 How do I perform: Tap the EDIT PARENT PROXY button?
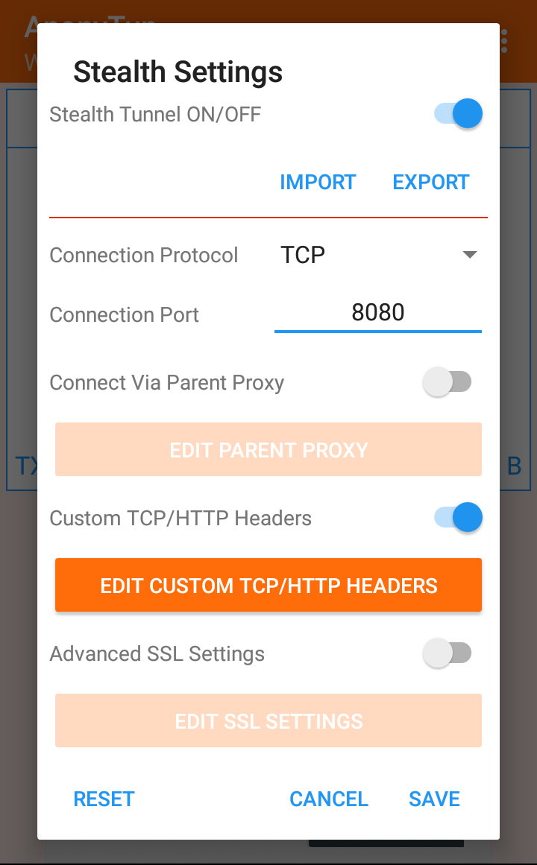[x=268, y=450]
